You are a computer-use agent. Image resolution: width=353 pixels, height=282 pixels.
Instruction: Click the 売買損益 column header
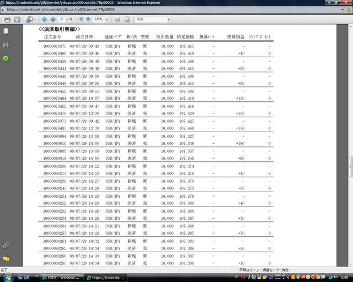236,37
